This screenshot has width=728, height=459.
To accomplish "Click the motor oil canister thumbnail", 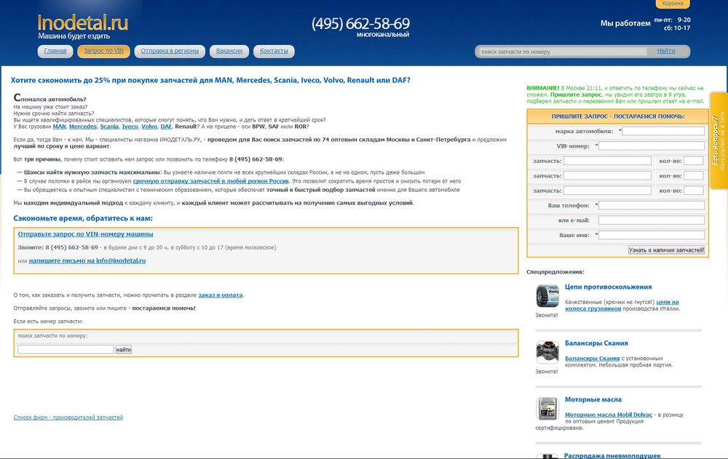I will (x=547, y=408).
